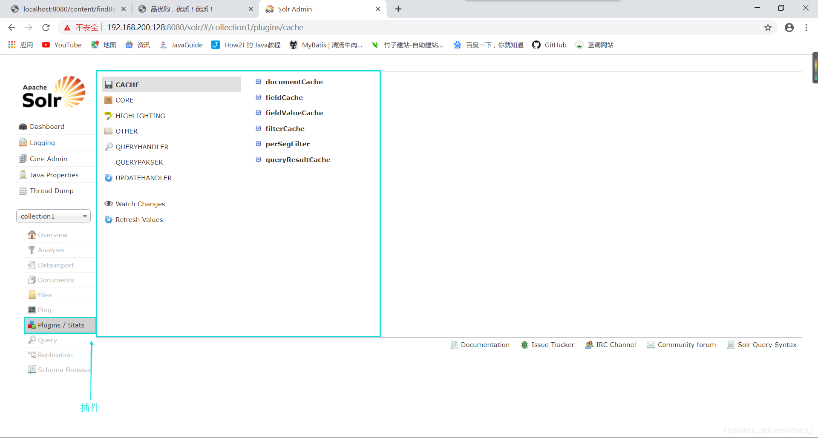The image size is (818, 438).
Task: Click the 不安全 security warning
Action: click(x=81, y=28)
